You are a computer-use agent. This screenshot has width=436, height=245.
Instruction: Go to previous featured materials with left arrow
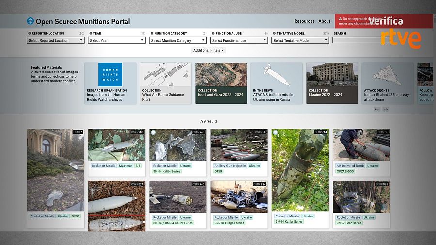coord(377,109)
